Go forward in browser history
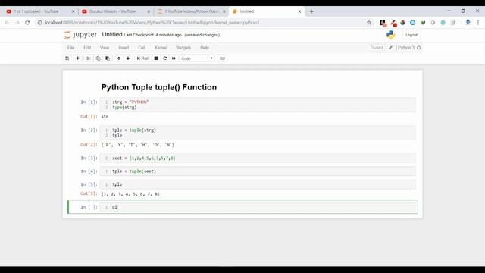 pyautogui.click(x=17, y=23)
